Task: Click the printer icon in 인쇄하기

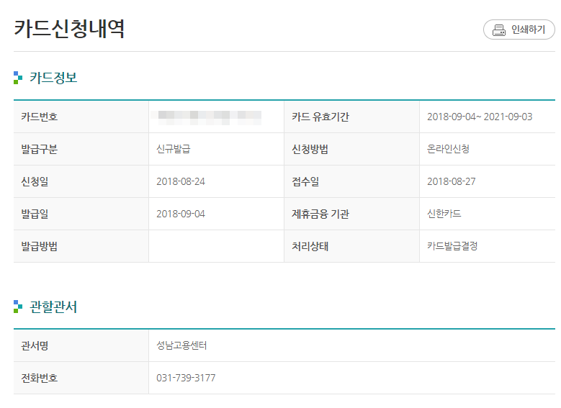Action: tap(499, 30)
